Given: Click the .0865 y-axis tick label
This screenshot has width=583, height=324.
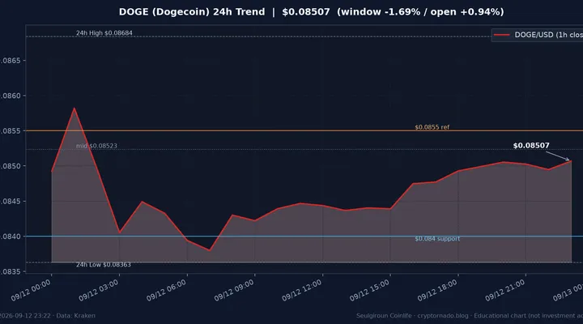Looking at the screenshot, I should pyautogui.click(x=11, y=60).
